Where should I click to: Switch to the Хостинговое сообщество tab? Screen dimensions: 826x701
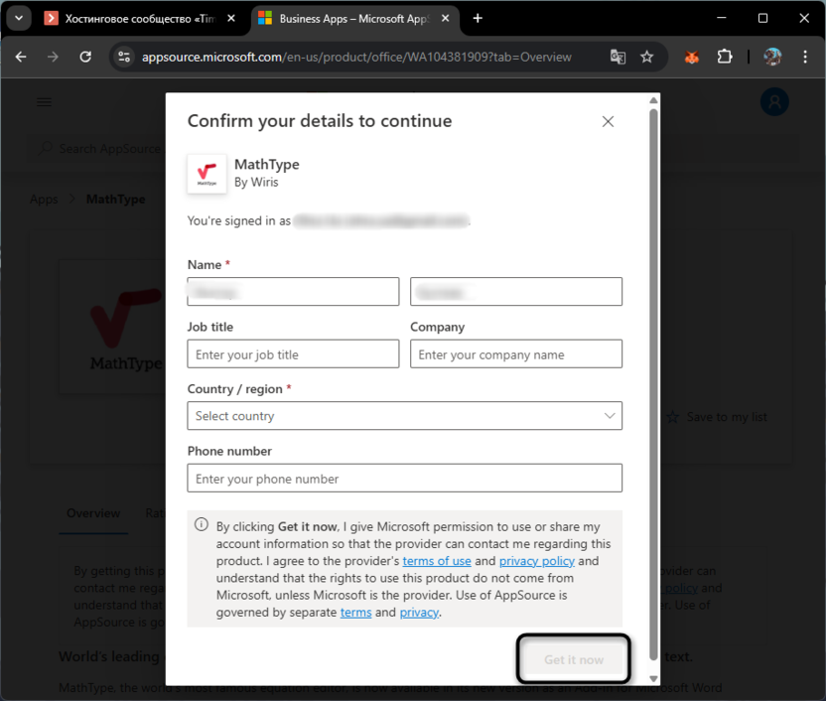[139, 19]
